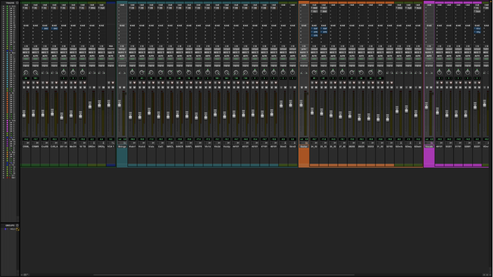Viewport: 493px width, 277px height.
Task: Enable input monitoring on 18 TB track
Action: click(80, 83)
